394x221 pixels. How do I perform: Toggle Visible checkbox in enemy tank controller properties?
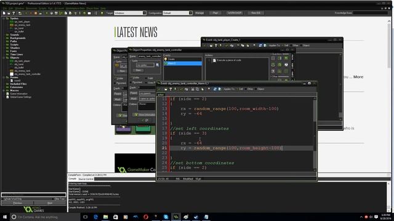tap(132, 78)
